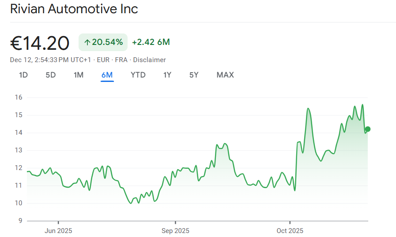Click the 20.54% change badge
The height and width of the screenshot is (237, 396).
coord(103,42)
